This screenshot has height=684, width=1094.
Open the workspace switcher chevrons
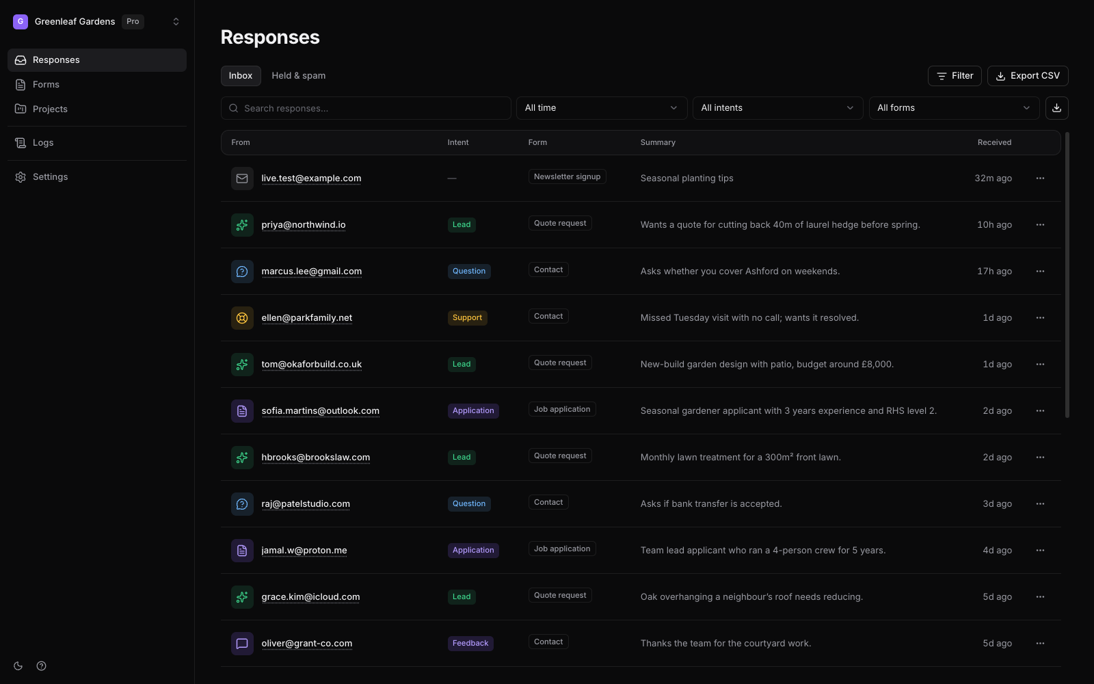176,22
